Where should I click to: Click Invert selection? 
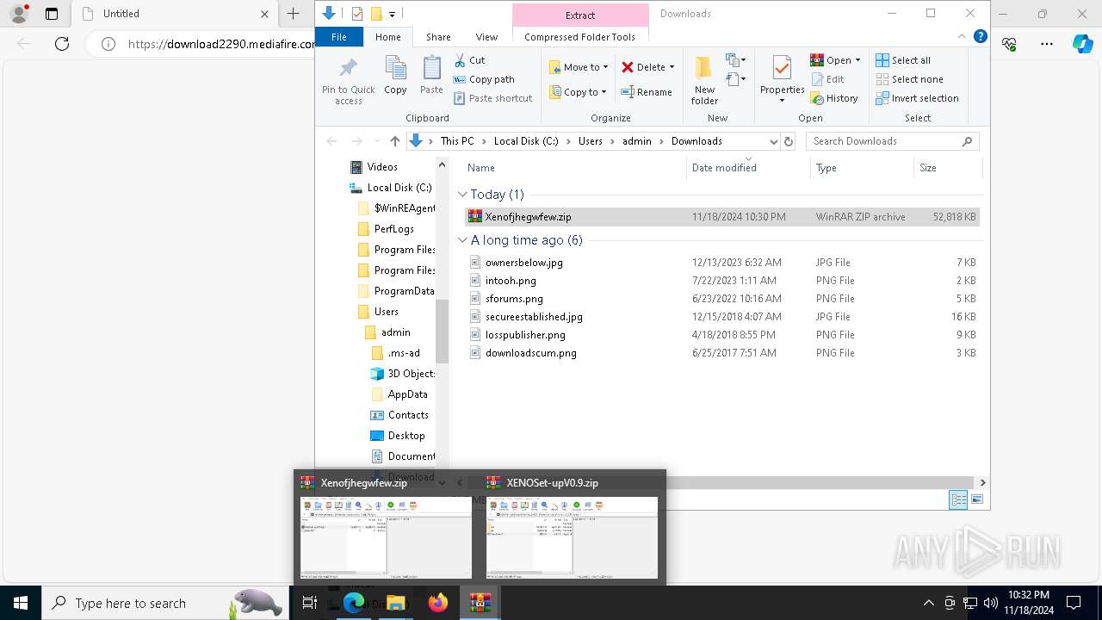(x=917, y=98)
